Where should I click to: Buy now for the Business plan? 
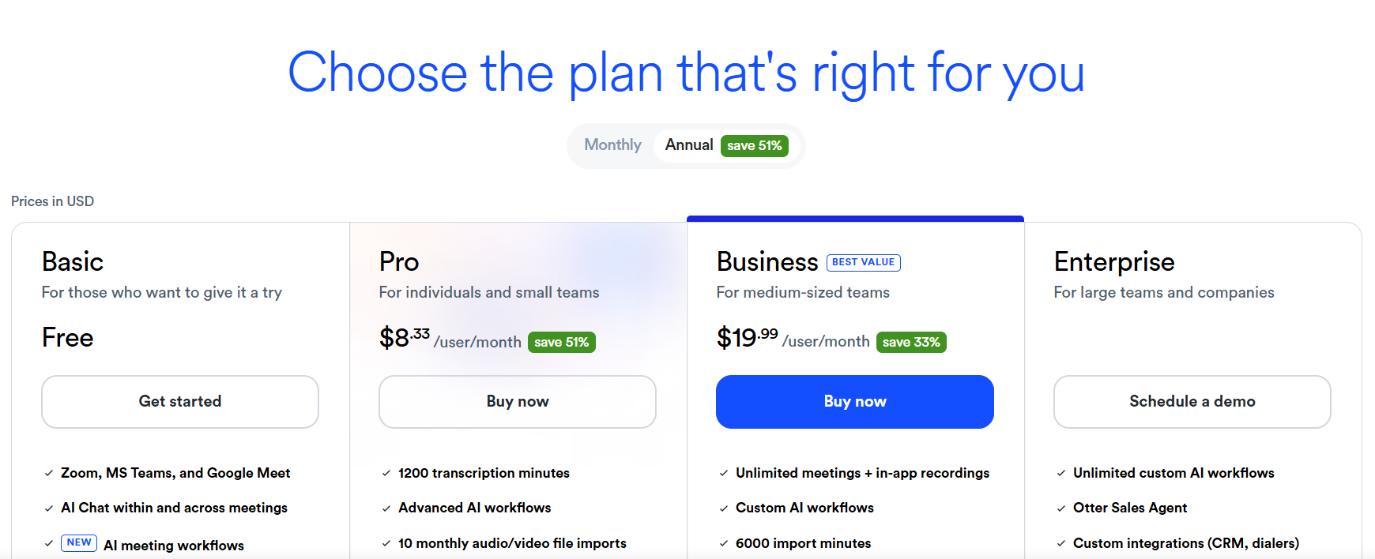click(854, 402)
